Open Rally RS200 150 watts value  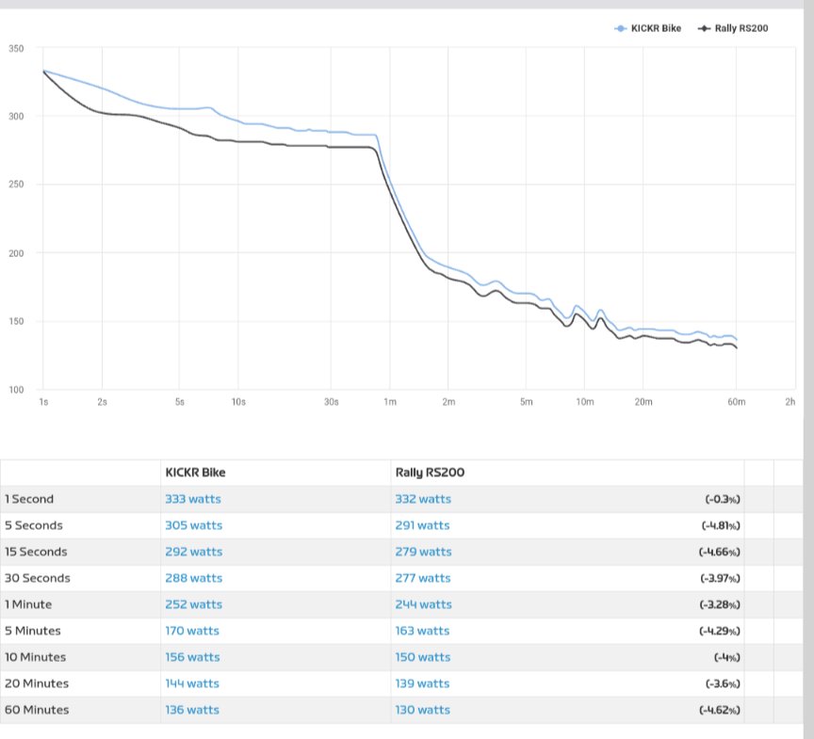423,657
